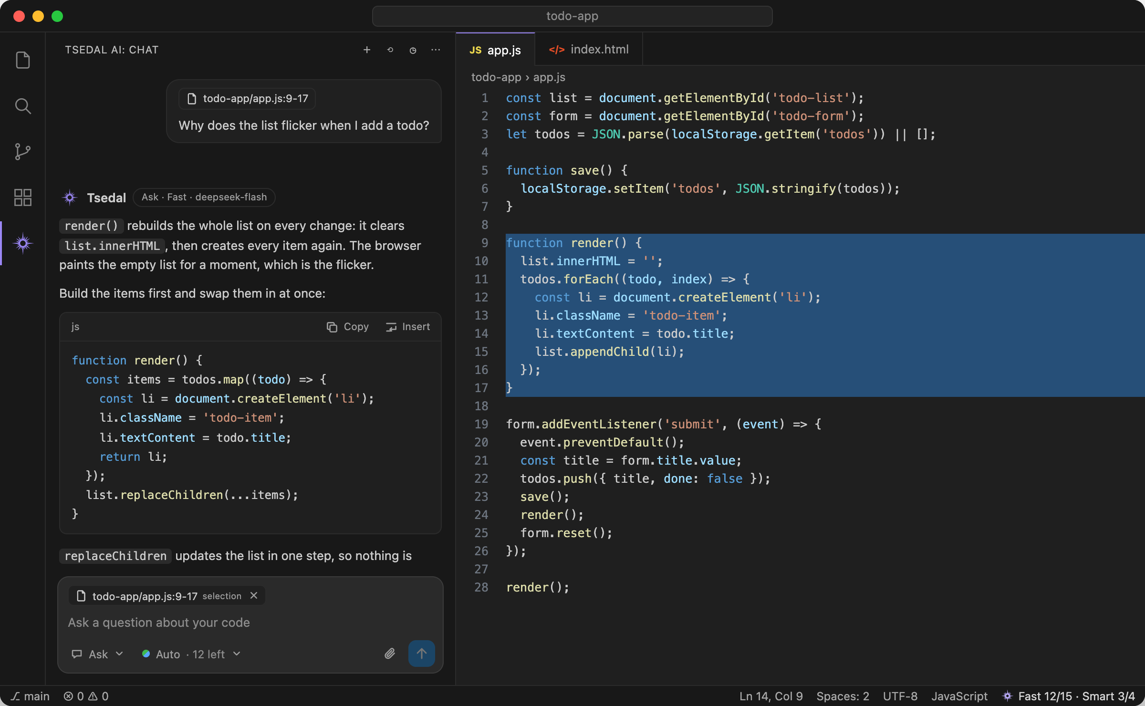
Task: Open the Search icon in activity bar
Action: (23, 106)
